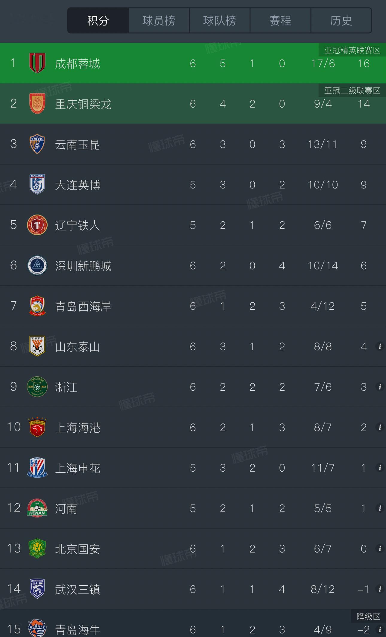Image resolution: width=386 pixels, height=637 pixels.
Task: Open info icon on 上海海港 row
Action: (x=380, y=427)
